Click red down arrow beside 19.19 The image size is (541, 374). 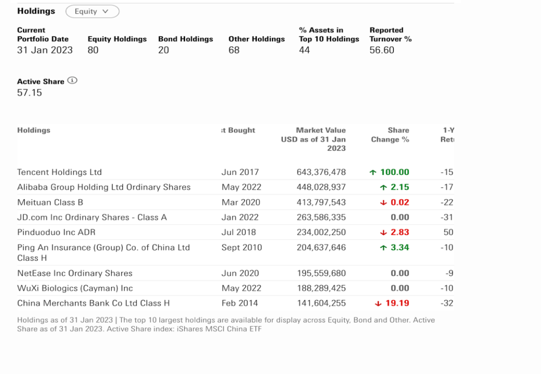(x=378, y=303)
